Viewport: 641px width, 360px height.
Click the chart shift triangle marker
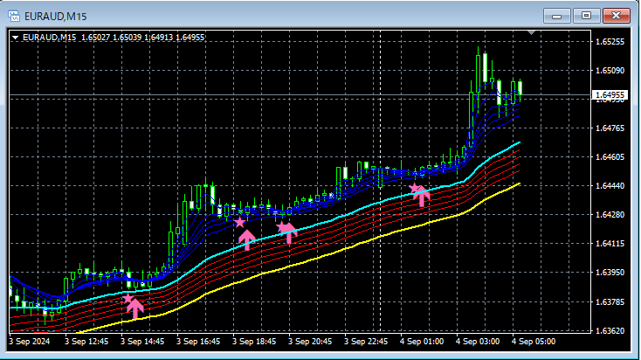(x=531, y=32)
